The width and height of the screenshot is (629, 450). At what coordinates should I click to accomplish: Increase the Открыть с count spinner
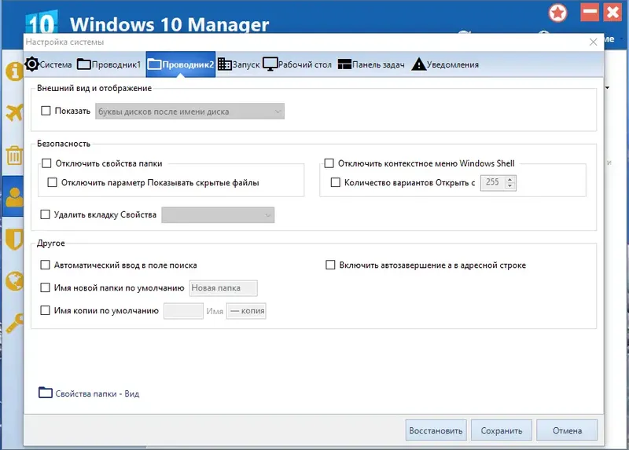click(509, 180)
